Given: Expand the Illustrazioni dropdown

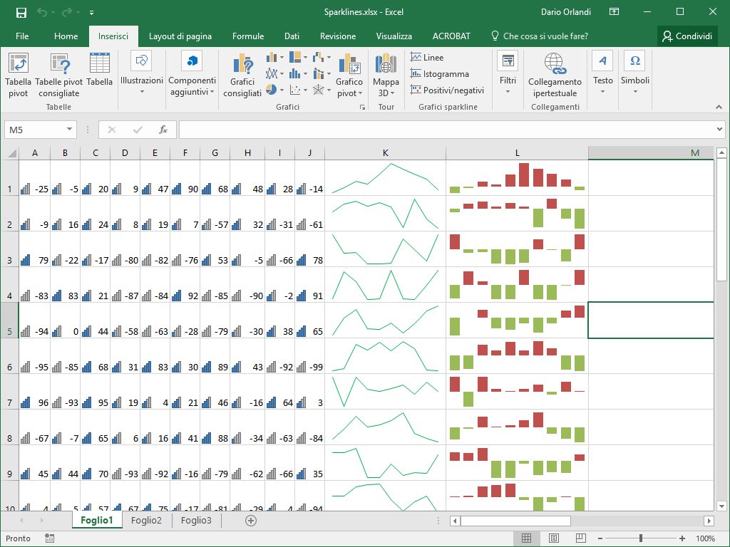Looking at the screenshot, I should coord(142,75).
